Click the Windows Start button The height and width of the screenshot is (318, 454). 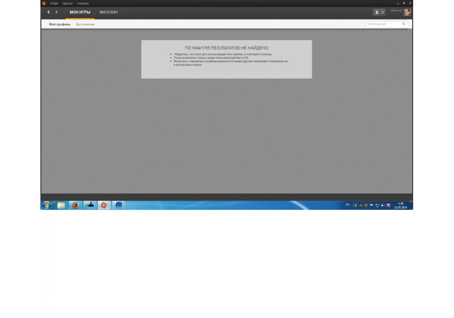point(46,205)
